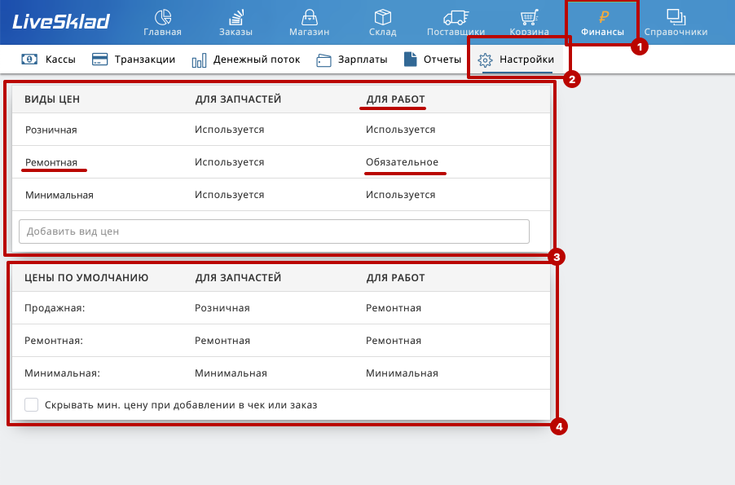Click the hide min price label text
This screenshot has width=735, height=485.
click(x=181, y=405)
